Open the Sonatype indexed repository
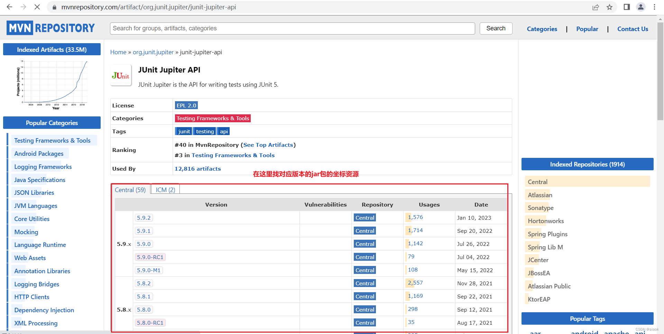This screenshot has height=334, width=664. click(x=541, y=208)
